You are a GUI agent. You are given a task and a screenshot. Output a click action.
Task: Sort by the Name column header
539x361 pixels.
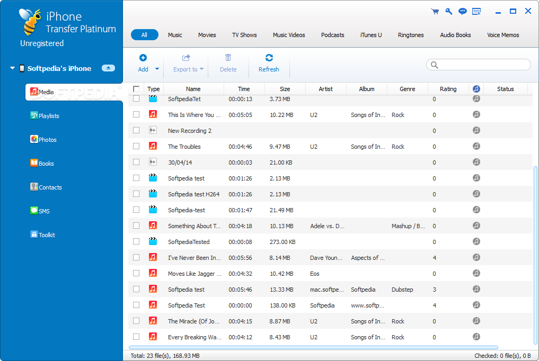pos(193,89)
